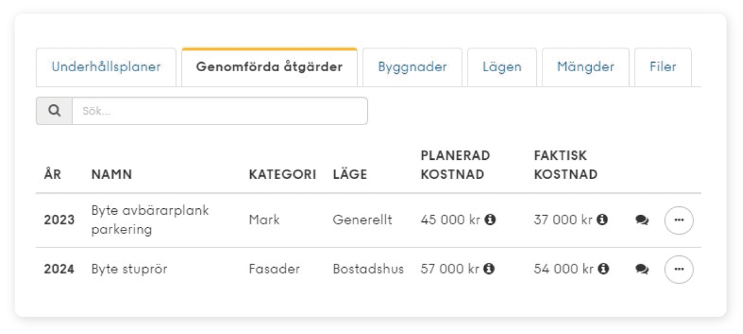Screen dimensions: 743x334
Task: Go to the Lägen tab
Action: click(x=502, y=67)
